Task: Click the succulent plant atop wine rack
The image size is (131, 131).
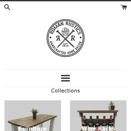Action: [x=112, y=106]
